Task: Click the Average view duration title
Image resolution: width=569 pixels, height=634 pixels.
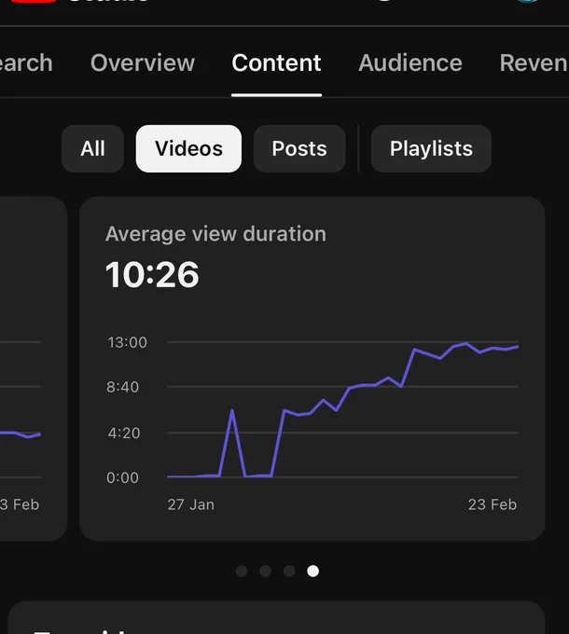Action: [x=215, y=234]
